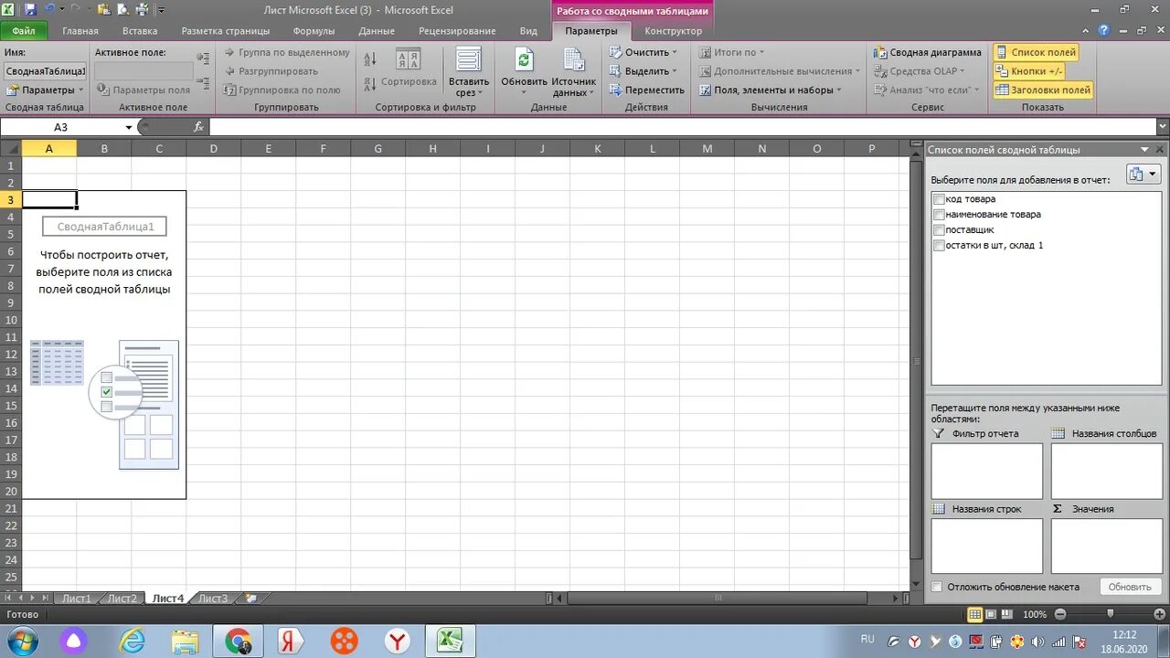Expand the Очистить (Clear) dropdown
Image resolution: width=1170 pixels, height=658 pixels.
click(x=643, y=52)
